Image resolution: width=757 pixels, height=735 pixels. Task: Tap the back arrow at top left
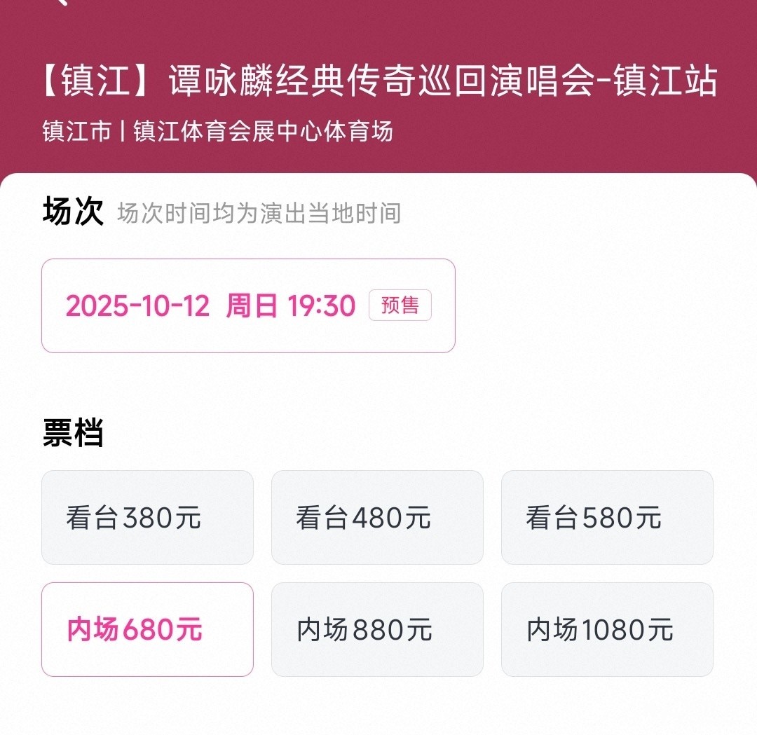(x=60, y=3)
